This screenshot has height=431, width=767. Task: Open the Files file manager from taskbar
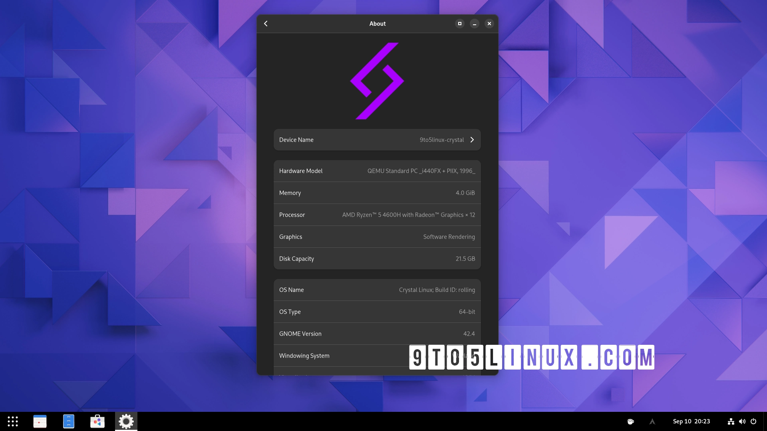pos(69,421)
